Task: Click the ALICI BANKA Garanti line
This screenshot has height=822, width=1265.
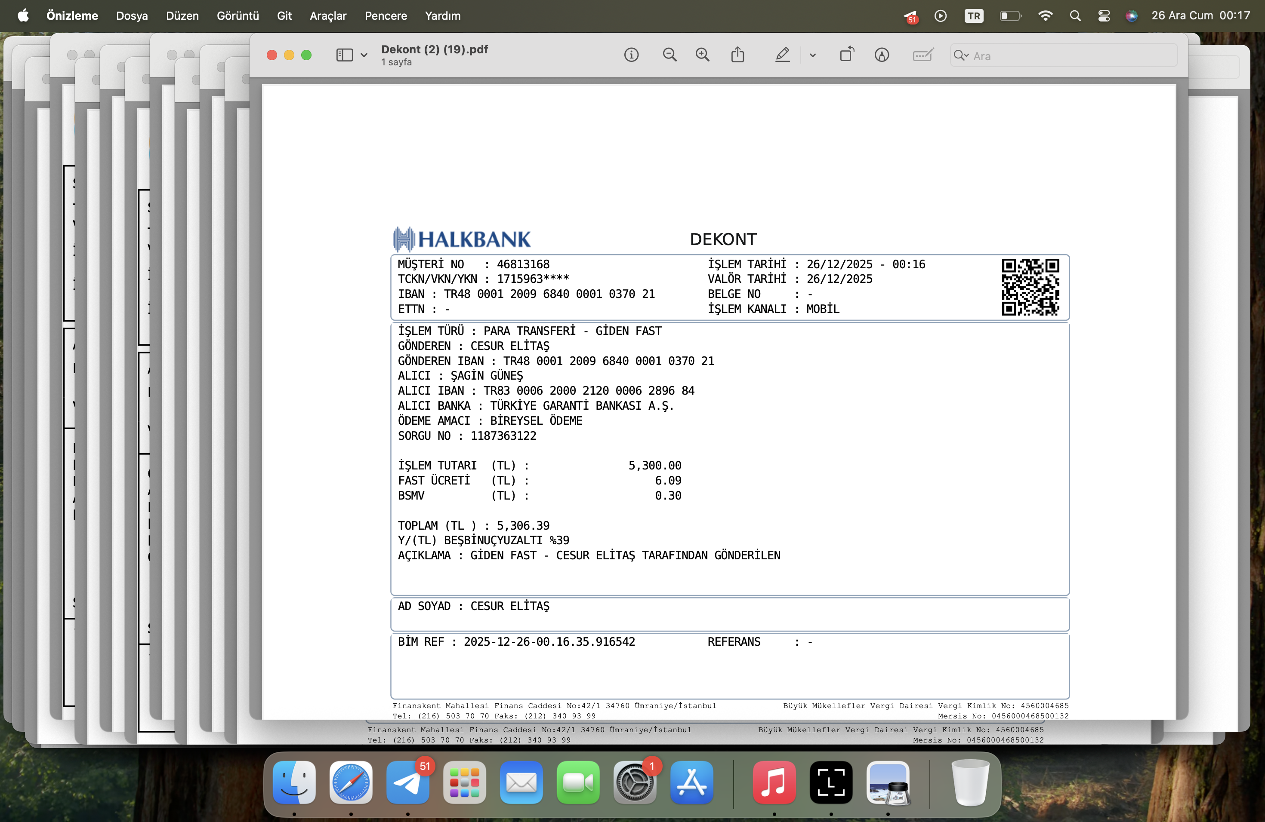Action: pyautogui.click(x=536, y=406)
